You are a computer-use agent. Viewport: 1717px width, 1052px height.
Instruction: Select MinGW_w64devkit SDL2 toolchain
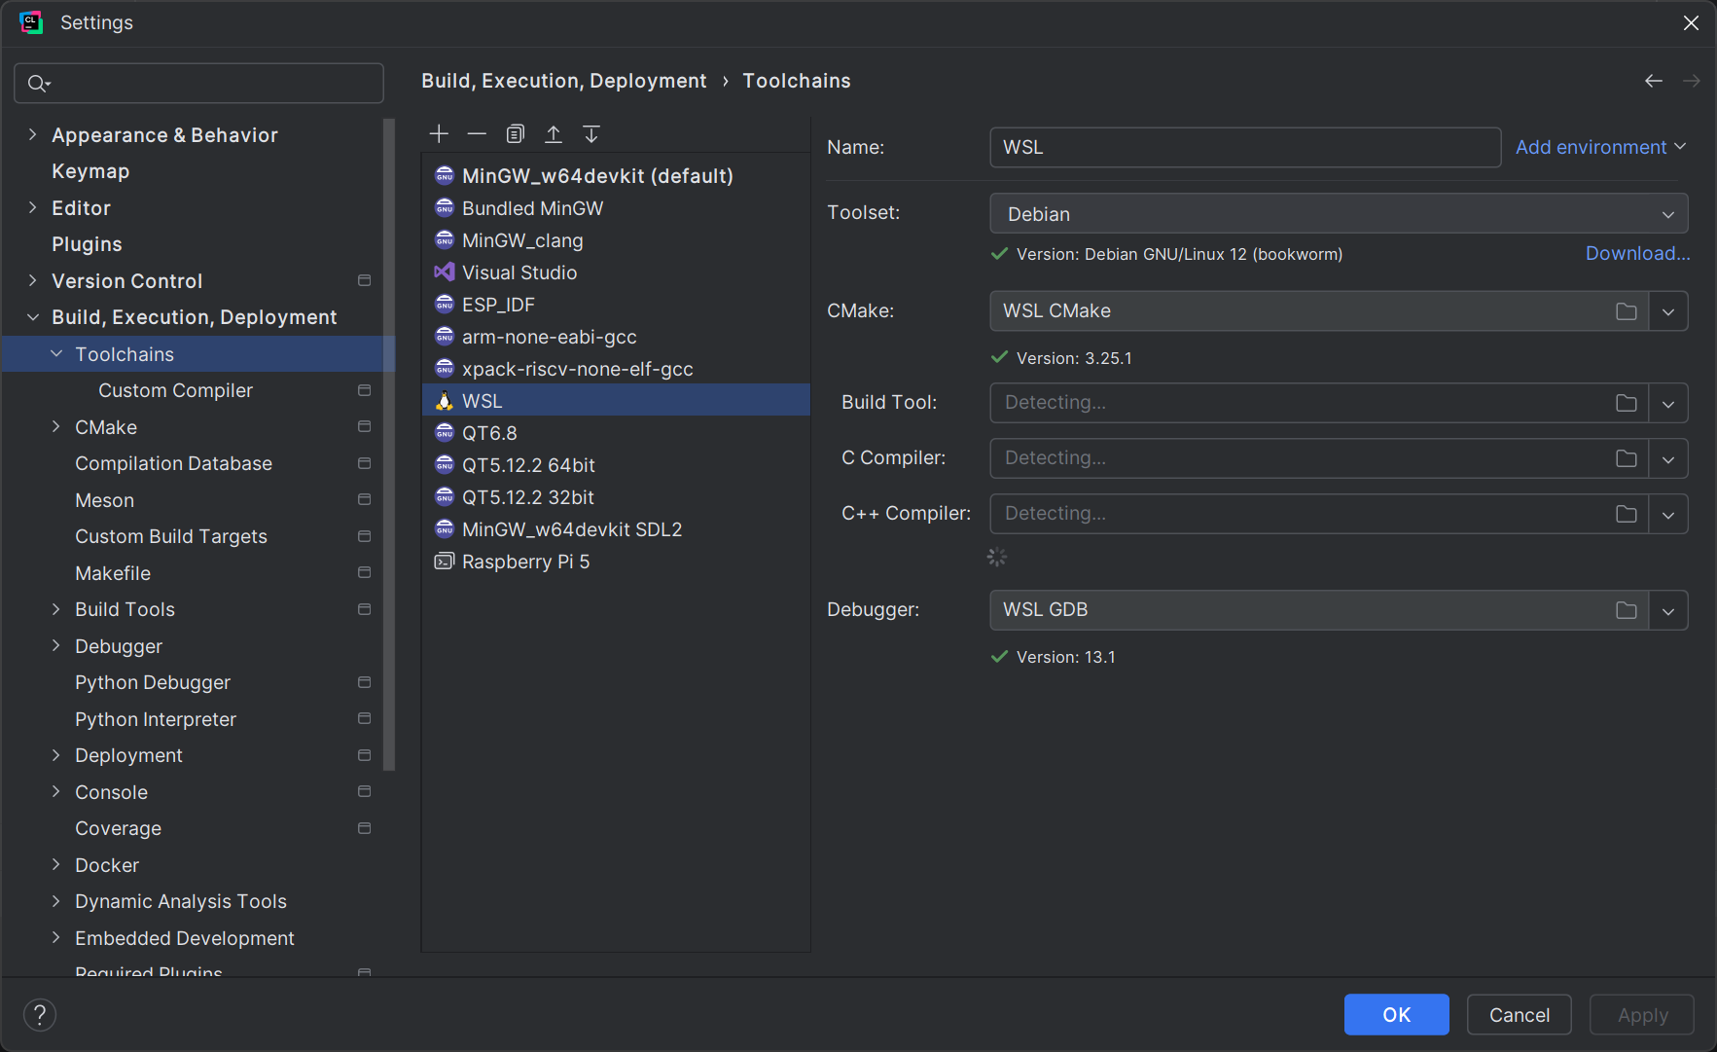(x=616, y=529)
